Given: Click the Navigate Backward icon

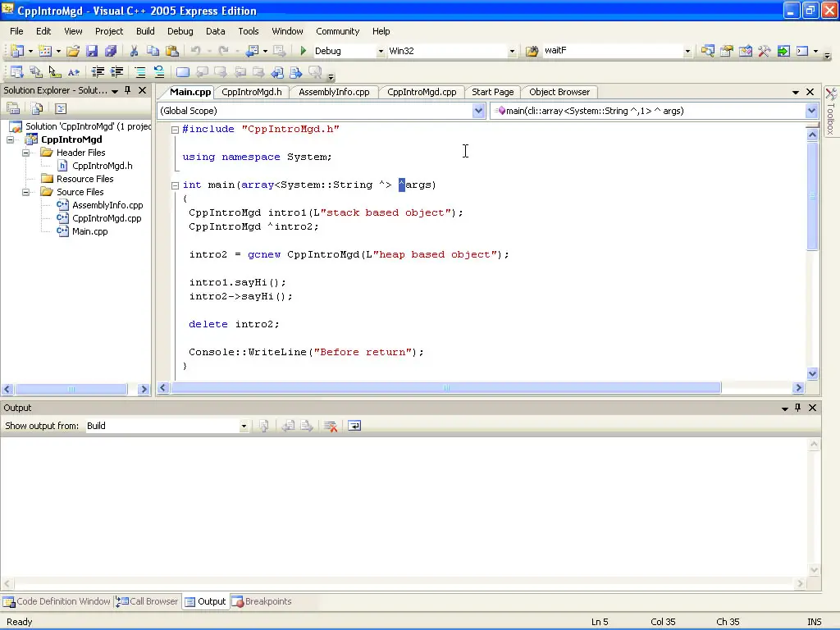Looking at the screenshot, I should pyautogui.click(x=252, y=51).
